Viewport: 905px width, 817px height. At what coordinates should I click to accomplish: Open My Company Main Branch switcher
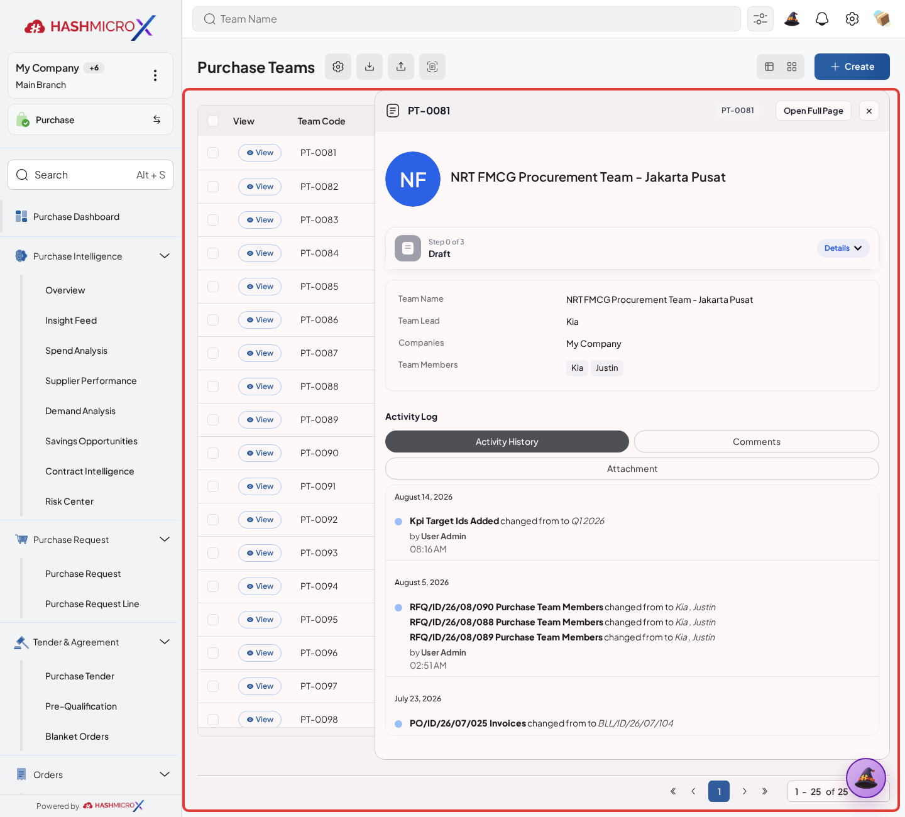[90, 75]
